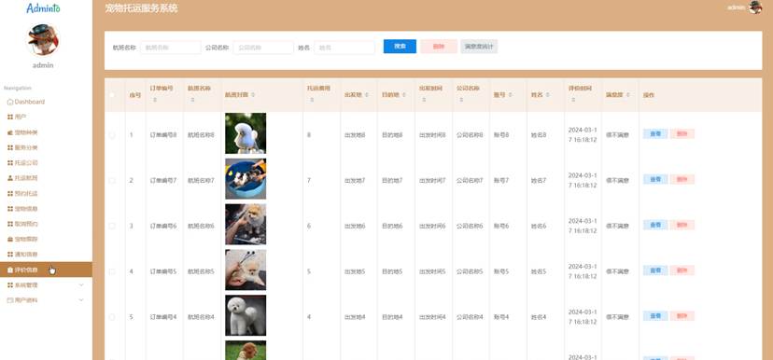This screenshot has width=773, height=360.
Task: Open the white bichon image in row 5
Action: pyautogui.click(x=246, y=315)
